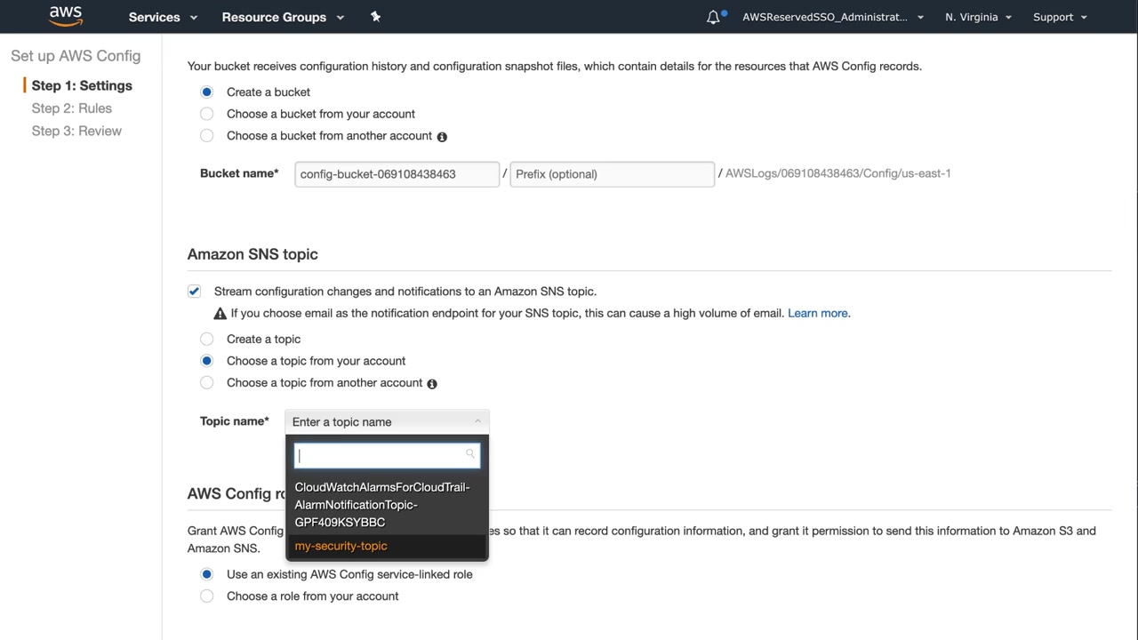
Task: Open the notifications bell
Action: tap(713, 17)
